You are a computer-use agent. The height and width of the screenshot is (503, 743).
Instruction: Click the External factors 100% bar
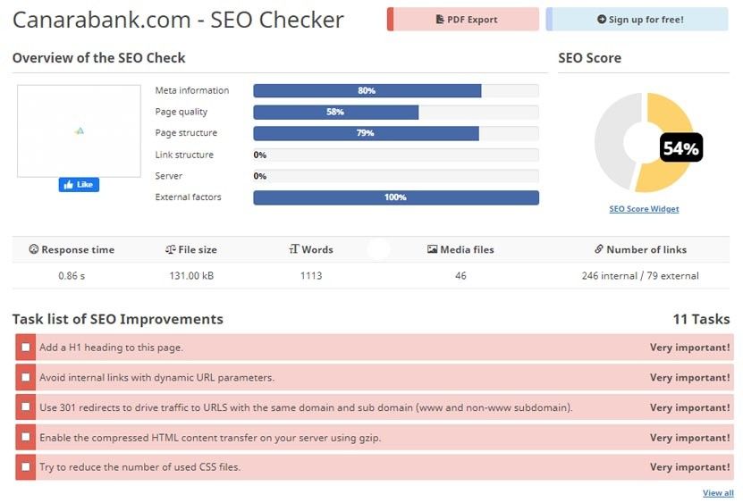coord(395,197)
